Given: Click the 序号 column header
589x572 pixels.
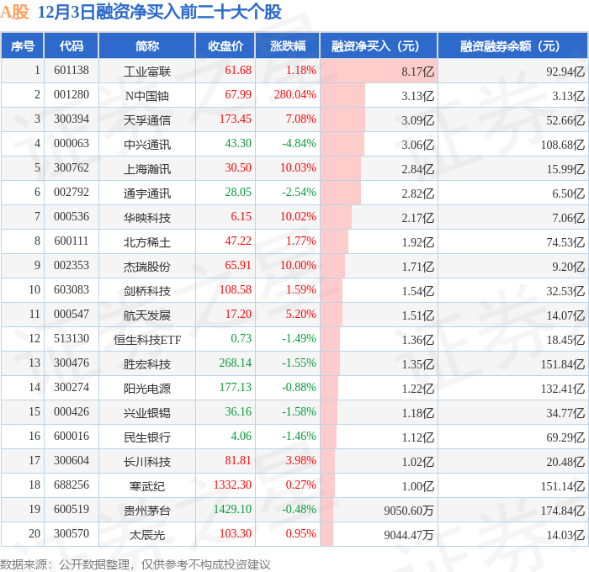Looking at the screenshot, I should [x=23, y=45].
